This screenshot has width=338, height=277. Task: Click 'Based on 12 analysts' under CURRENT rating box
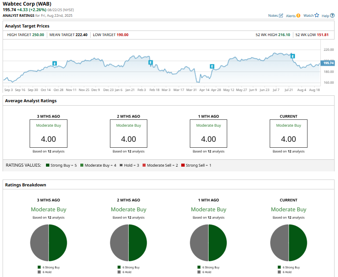[x=289, y=151]
